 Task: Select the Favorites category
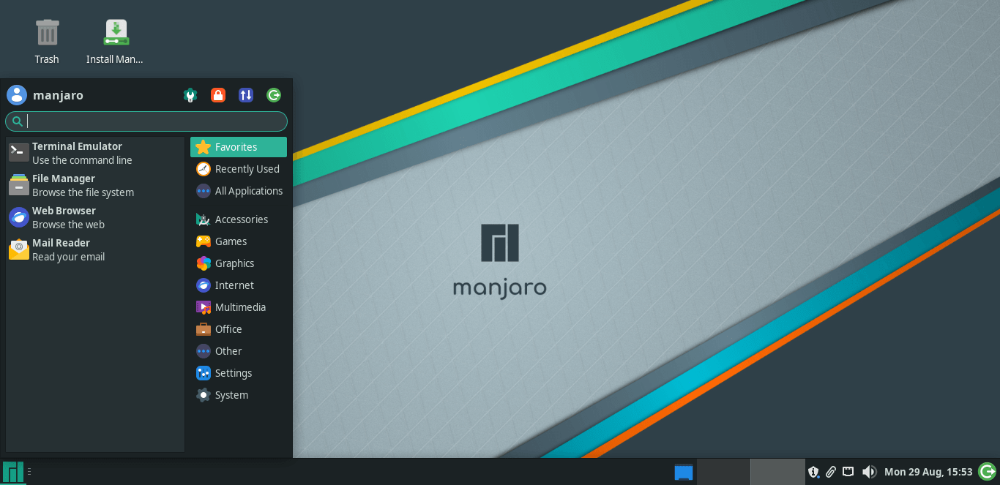point(239,147)
